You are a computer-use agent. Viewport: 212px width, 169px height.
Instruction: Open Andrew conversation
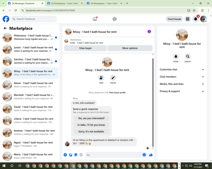(x=30, y=132)
